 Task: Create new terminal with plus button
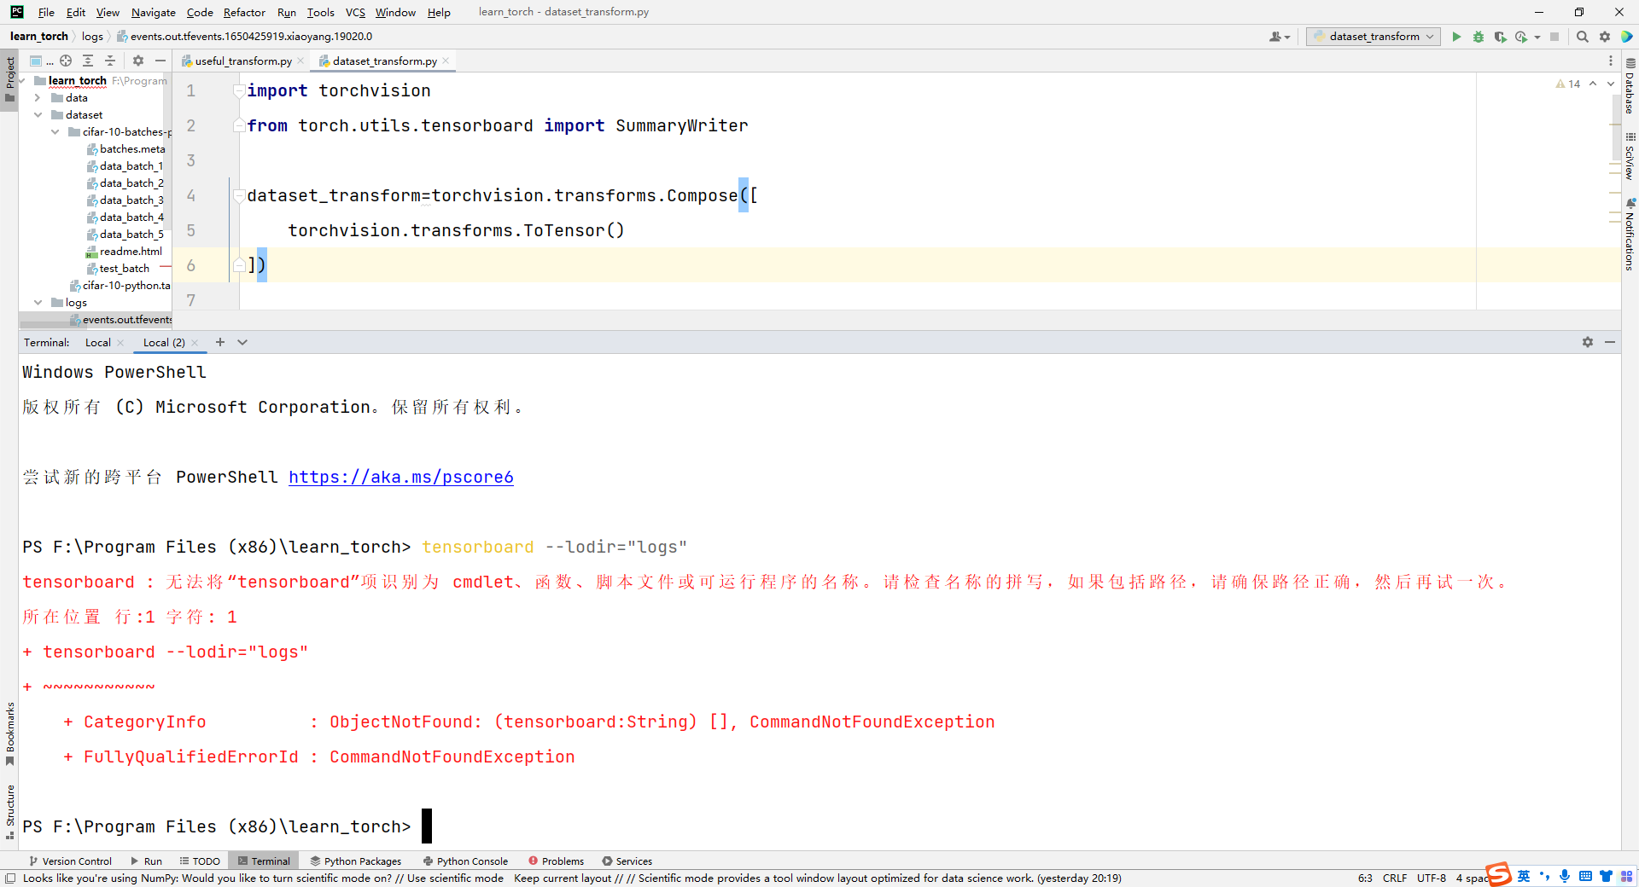(220, 342)
